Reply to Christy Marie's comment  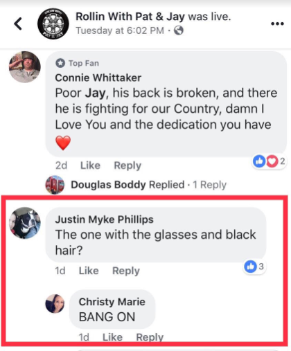[150, 337]
